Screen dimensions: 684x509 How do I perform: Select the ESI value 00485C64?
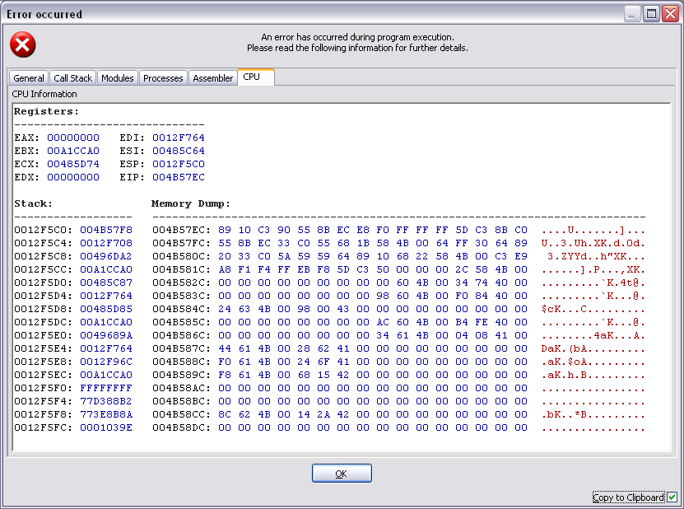coord(179,151)
